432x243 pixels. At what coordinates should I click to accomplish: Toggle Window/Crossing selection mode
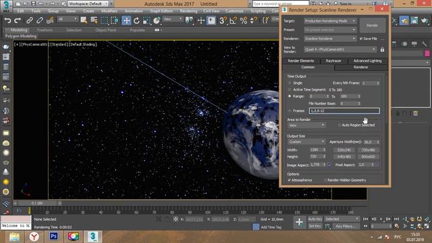[114, 20]
